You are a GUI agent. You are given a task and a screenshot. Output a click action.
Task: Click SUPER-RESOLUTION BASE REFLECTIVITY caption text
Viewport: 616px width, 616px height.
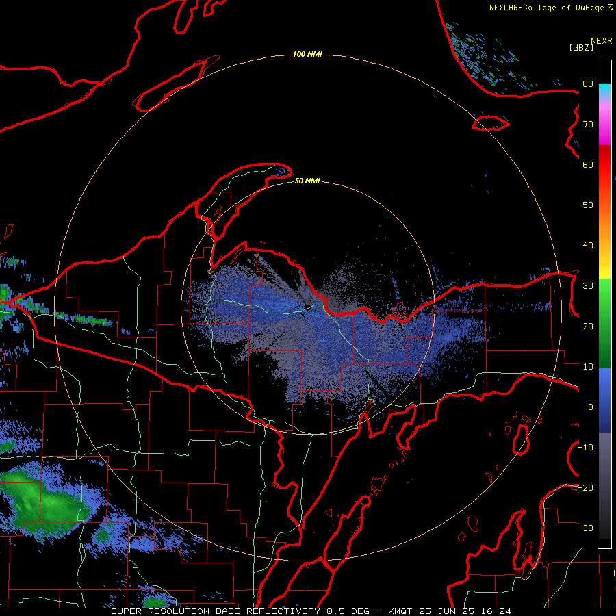[216, 611]
